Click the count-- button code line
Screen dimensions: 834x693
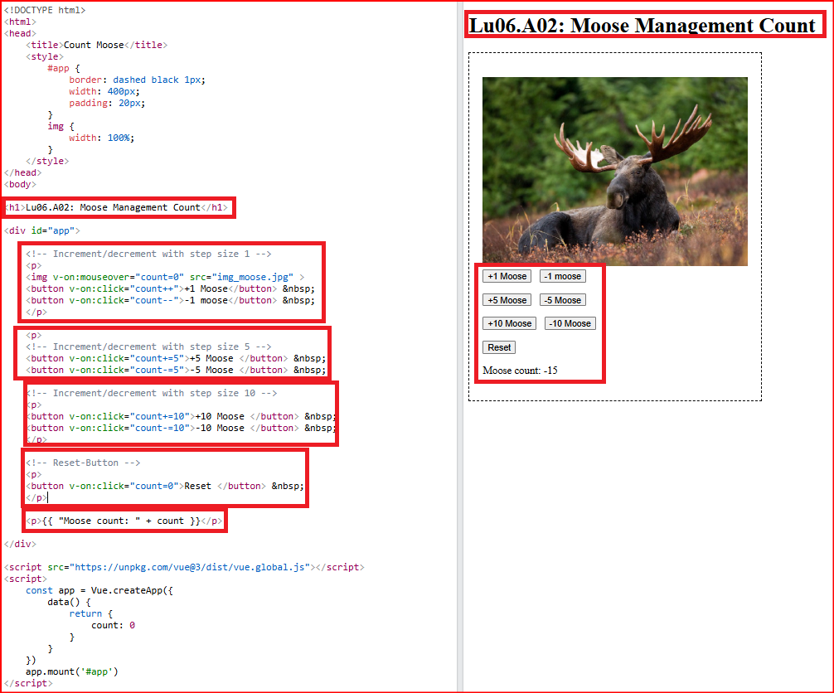tap(170, 301)
